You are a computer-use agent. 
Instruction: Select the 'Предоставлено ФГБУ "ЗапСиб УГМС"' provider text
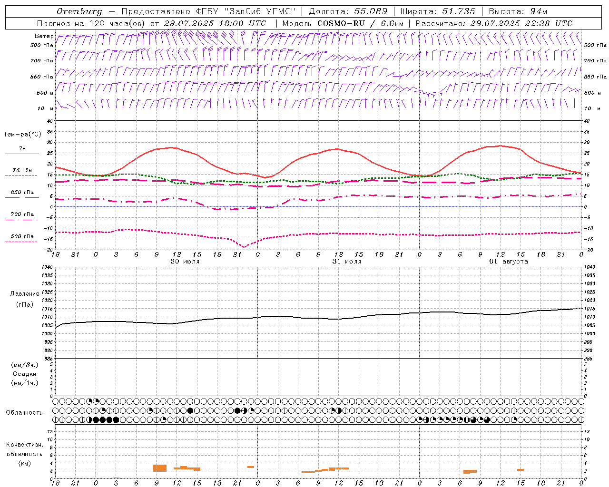208,11
